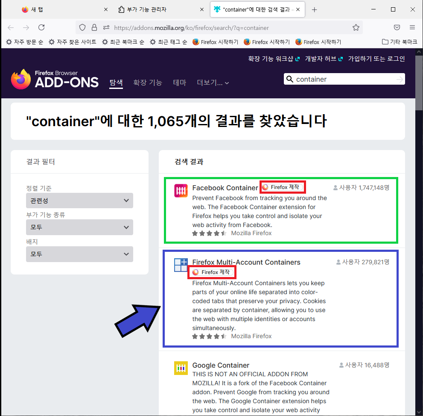Screen dimensions: 423x416
Task: Expand the 더보기 menu
Action: 213,83
